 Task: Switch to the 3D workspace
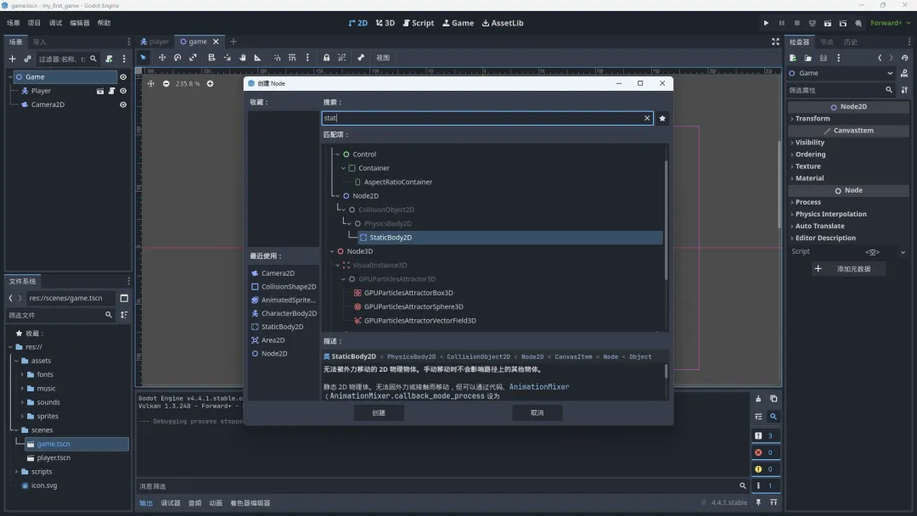pos(385,23)
